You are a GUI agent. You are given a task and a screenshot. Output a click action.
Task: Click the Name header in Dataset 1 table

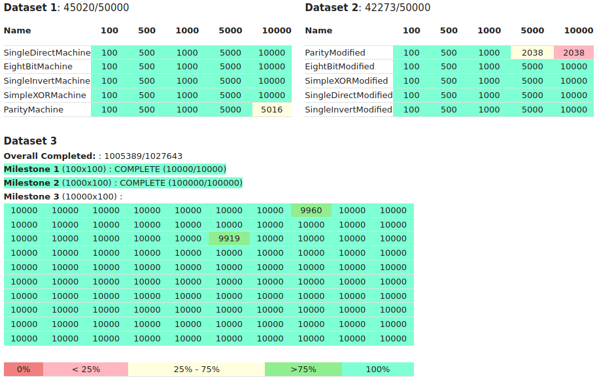click(x=18, y=31)
